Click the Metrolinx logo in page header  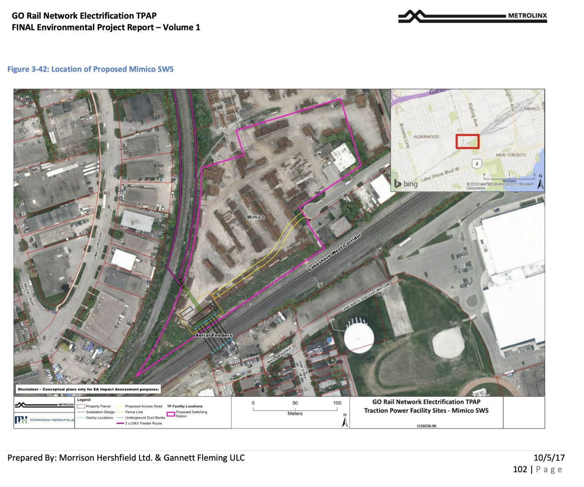click(x=472, y=16)
